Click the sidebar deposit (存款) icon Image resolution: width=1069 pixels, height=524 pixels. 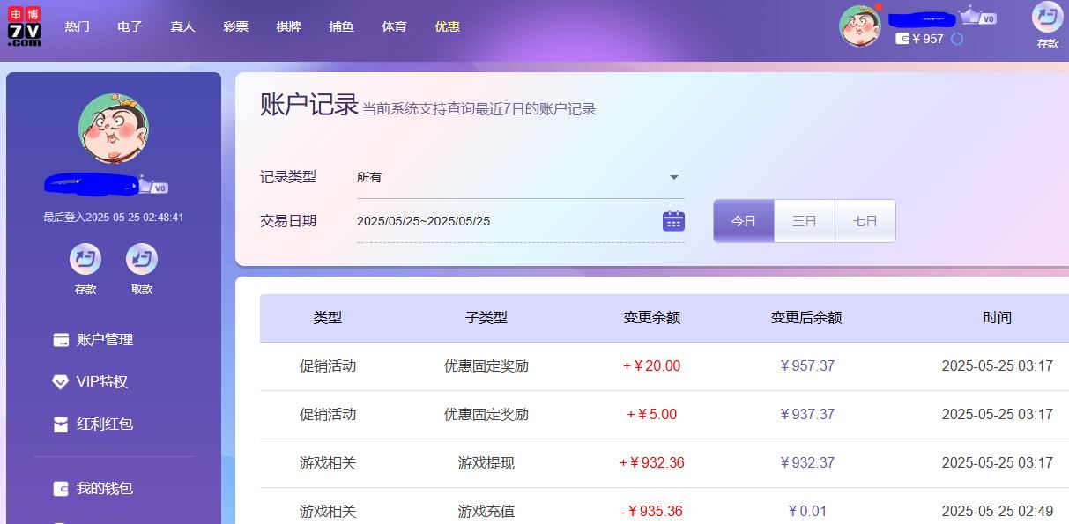click(x=85, y=260)
